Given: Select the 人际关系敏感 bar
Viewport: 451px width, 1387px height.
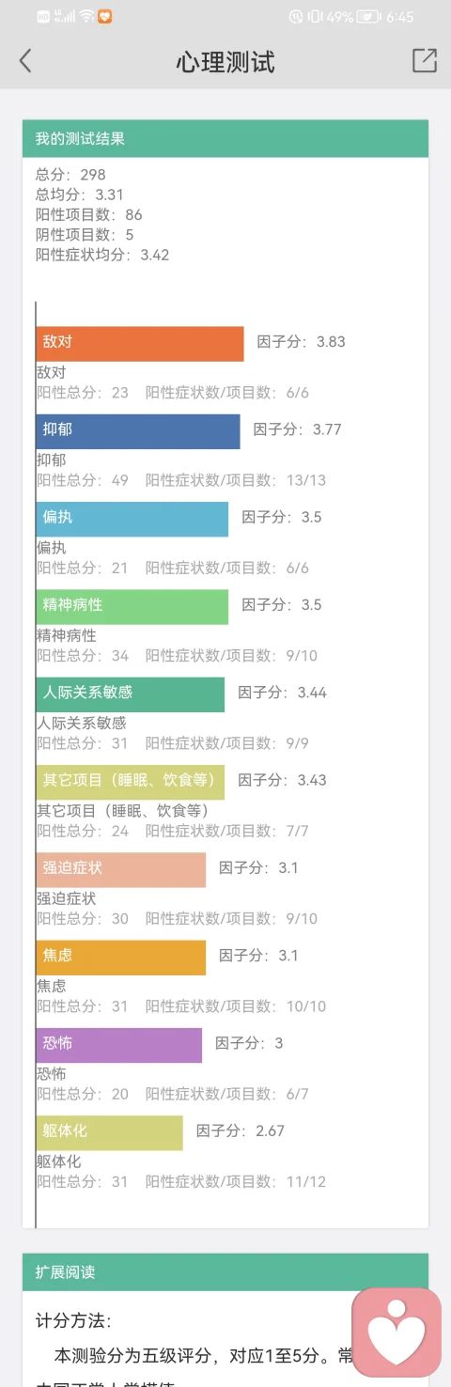Looking at the screenshot, I should click(x=131, y=694).
